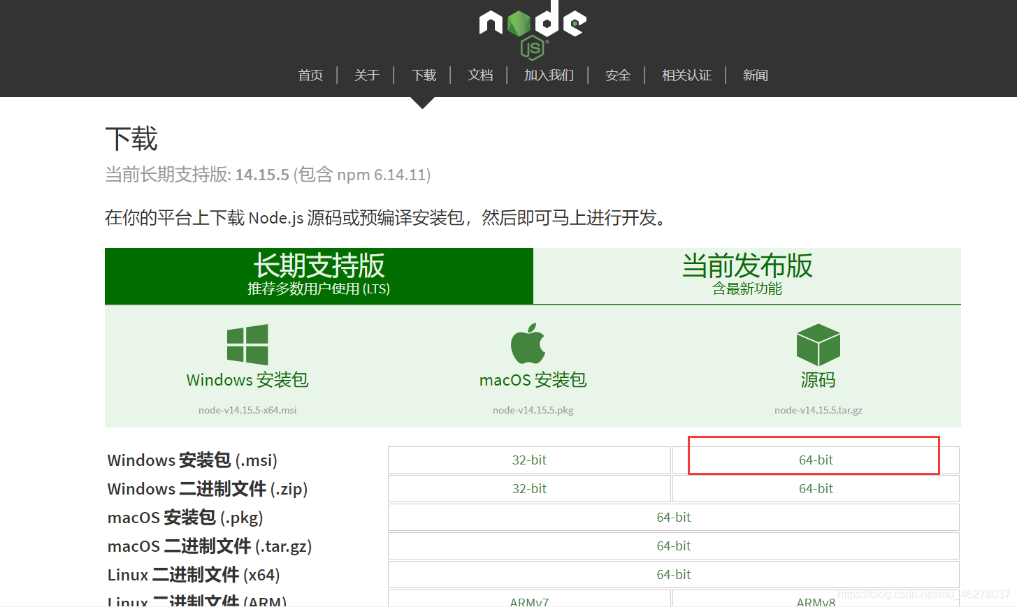Click the Node.js logo in the header
Viewport: 1017px width, 607px height.
(x=533, y=30)
